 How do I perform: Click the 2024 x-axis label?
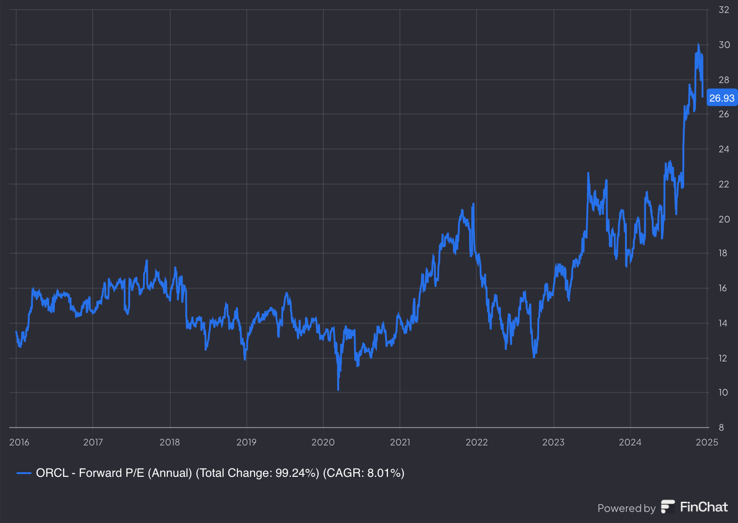630,442
